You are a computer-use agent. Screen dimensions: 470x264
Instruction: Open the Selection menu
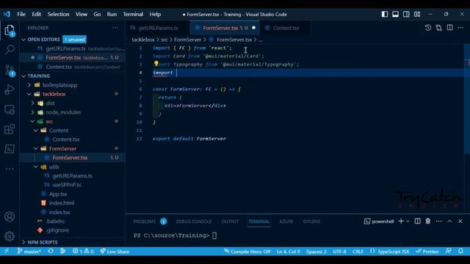tap(58, 14)
